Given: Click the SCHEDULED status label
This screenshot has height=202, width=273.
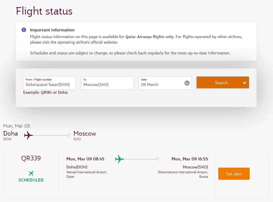Looking at the screenshot, I should tap(31, 179).
